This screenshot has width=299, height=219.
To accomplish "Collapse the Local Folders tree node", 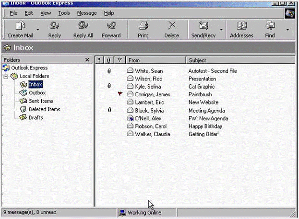I will pyautogui.click(x=5, y=76).
